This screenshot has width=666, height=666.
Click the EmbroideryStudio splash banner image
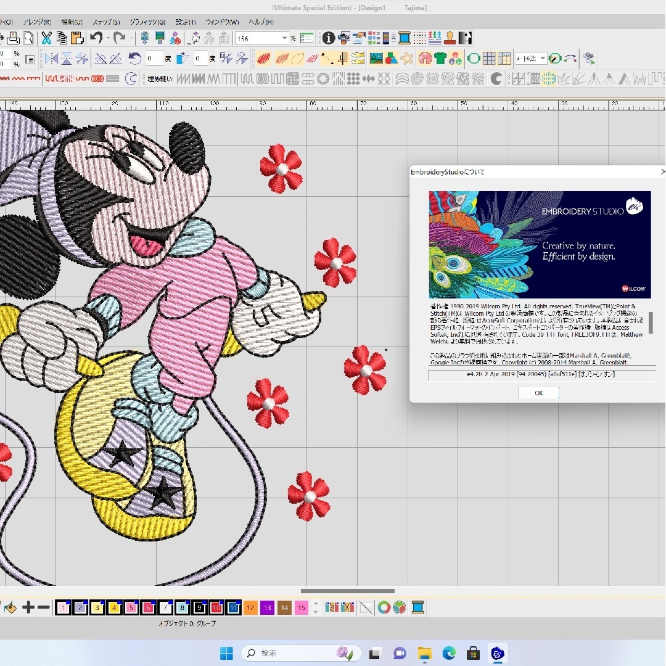(x=540, y=245)
